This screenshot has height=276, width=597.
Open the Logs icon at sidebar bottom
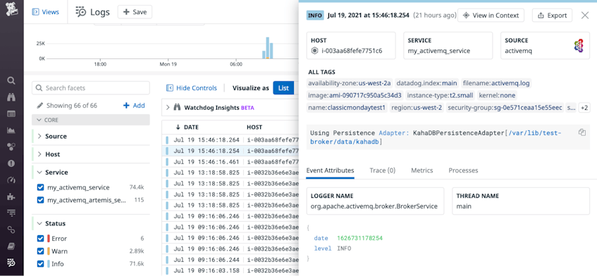pos(11,263)
